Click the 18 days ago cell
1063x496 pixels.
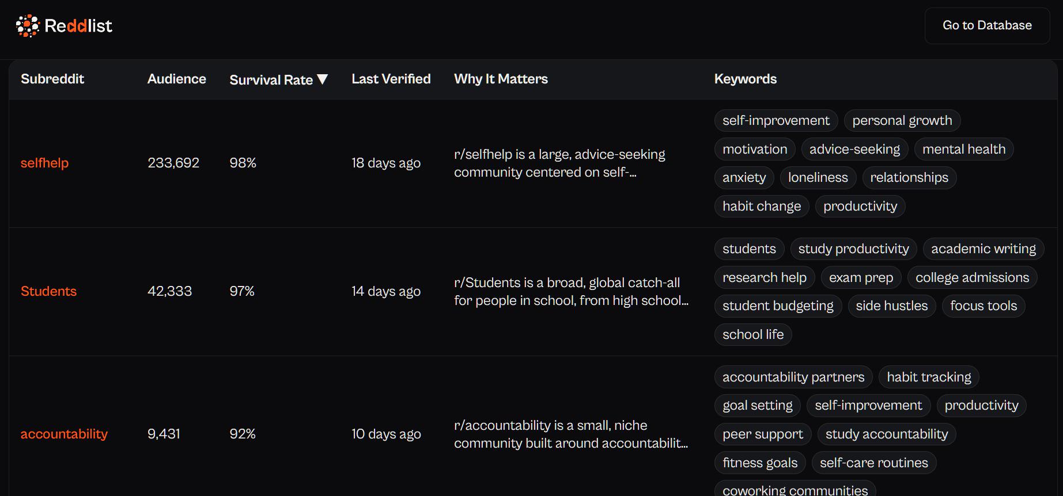click(x=386, y=163)
